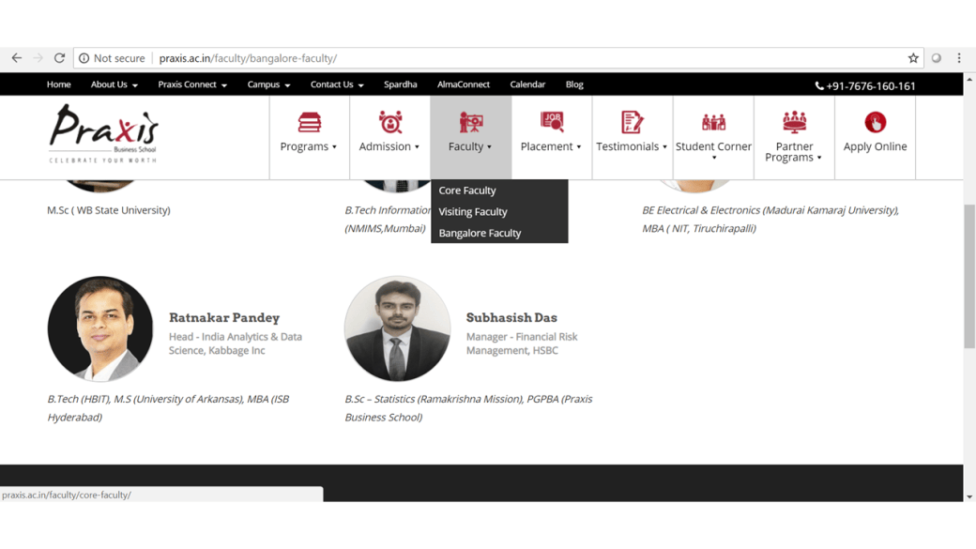976x549 pixels.
Task: Click the Partner Programs group icon
Action: click(x=794, y=122)
